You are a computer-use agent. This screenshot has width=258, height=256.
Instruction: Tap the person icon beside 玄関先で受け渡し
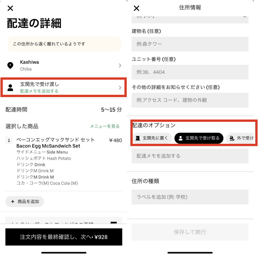coord(10,88)
